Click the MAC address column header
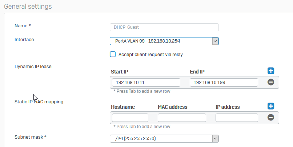 [172, 107]
